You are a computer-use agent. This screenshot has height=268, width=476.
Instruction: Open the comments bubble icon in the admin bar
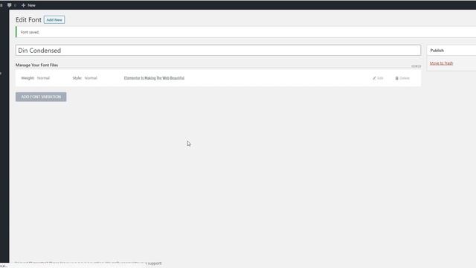[x=10, y=5]
